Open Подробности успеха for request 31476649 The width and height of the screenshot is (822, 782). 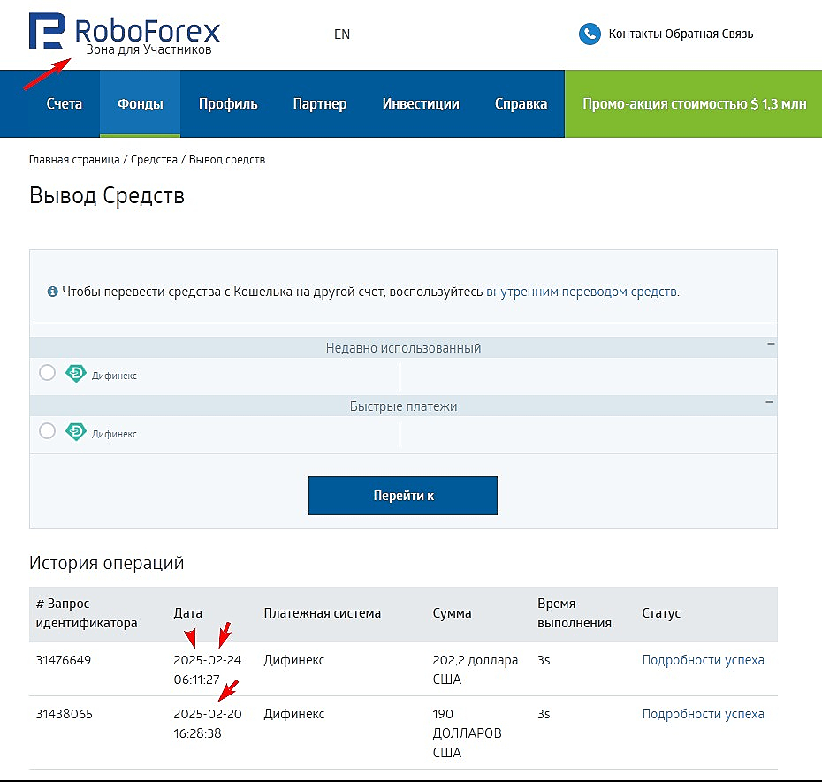point(703,660)
